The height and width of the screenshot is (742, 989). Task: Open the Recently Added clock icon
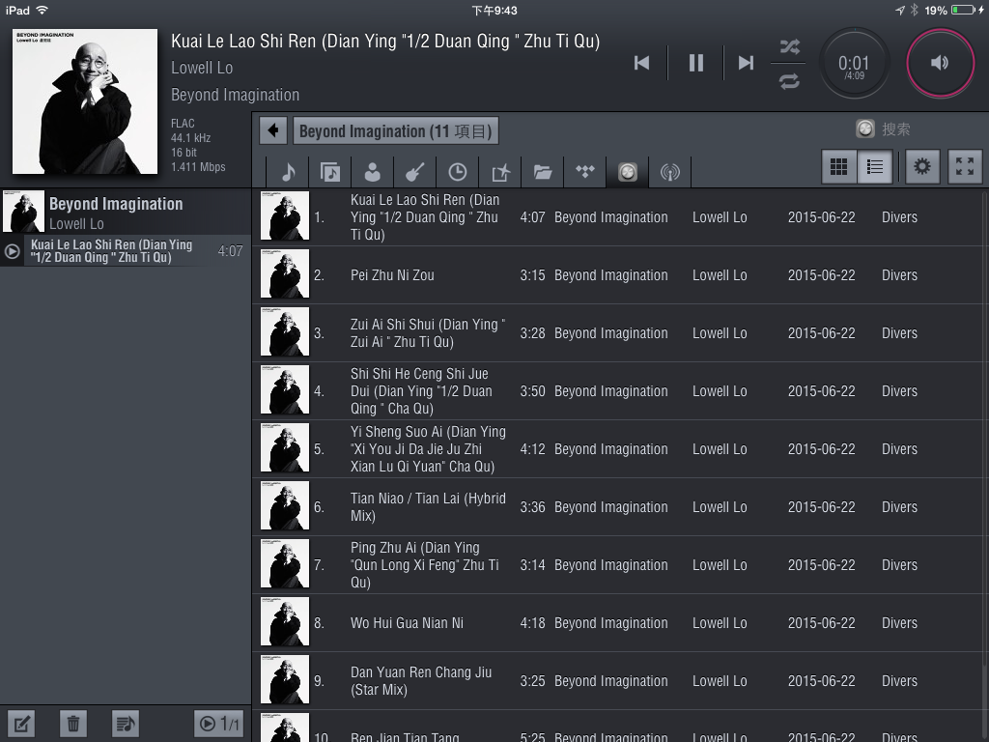point(457,172)
